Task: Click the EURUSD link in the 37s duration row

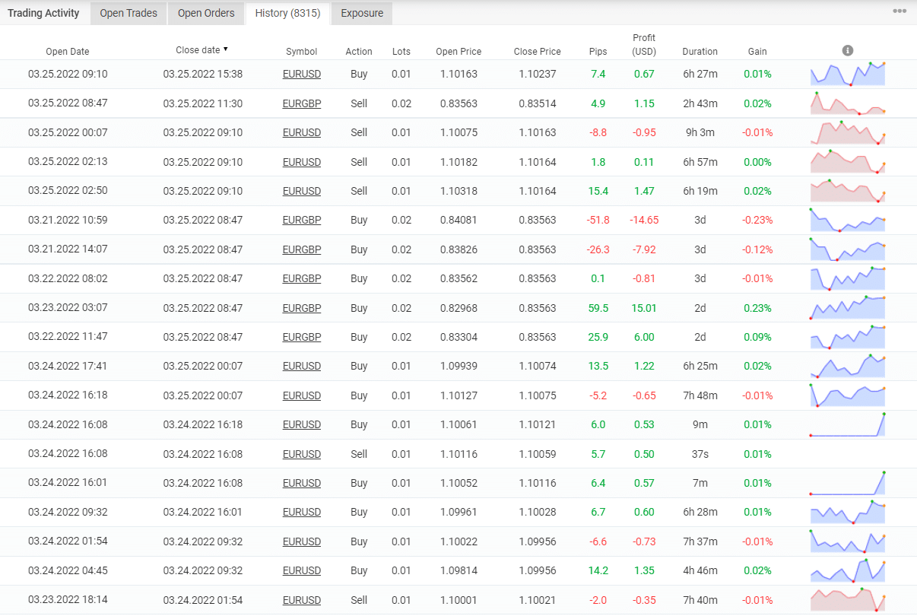Action: click(x=302, y=454)
